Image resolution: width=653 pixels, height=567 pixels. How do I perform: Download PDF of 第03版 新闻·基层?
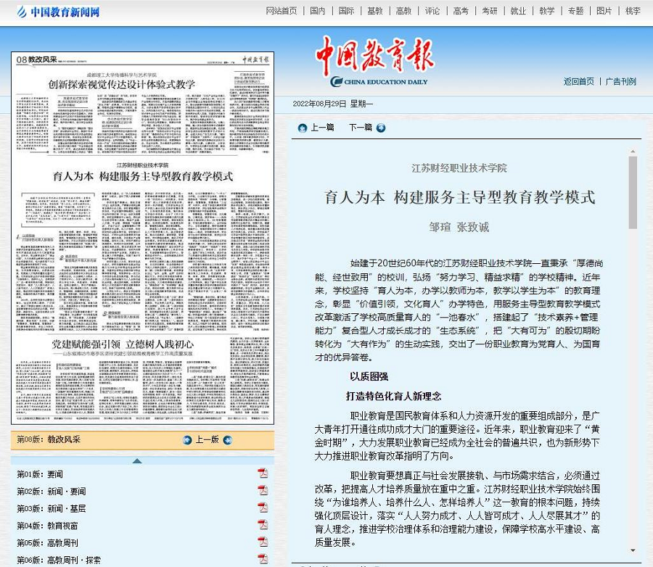coord(263,508)
